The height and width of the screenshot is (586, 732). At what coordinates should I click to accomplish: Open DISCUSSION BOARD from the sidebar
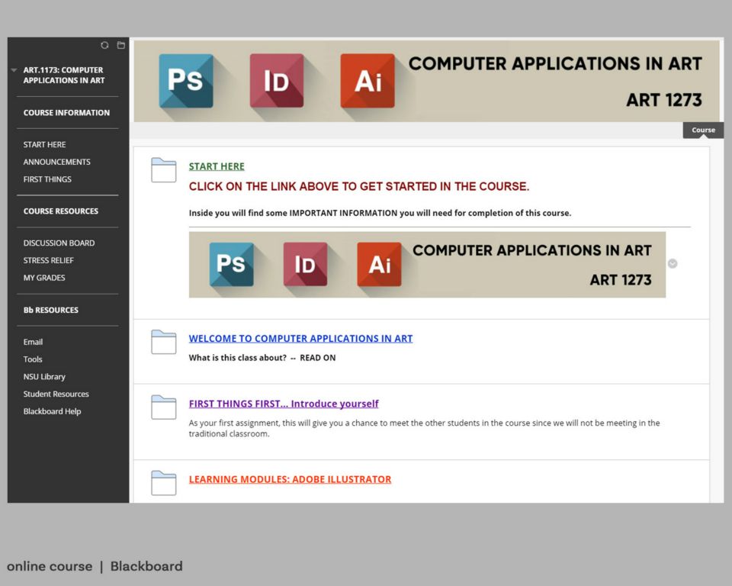pos(59,243)
